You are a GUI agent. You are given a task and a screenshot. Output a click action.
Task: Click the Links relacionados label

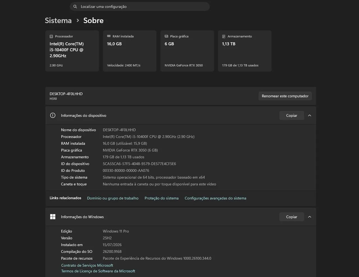(65, 198)
